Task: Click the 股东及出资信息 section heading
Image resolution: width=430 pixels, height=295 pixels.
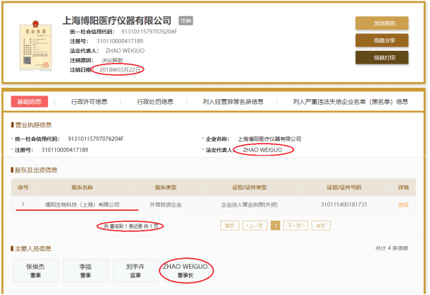Action: point(36,170)
